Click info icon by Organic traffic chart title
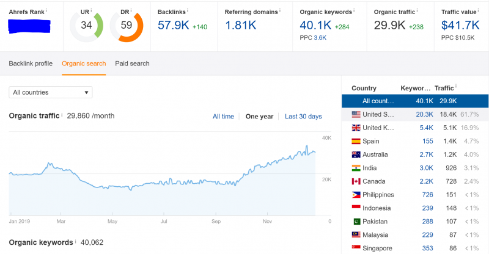 tap(62, 114)
